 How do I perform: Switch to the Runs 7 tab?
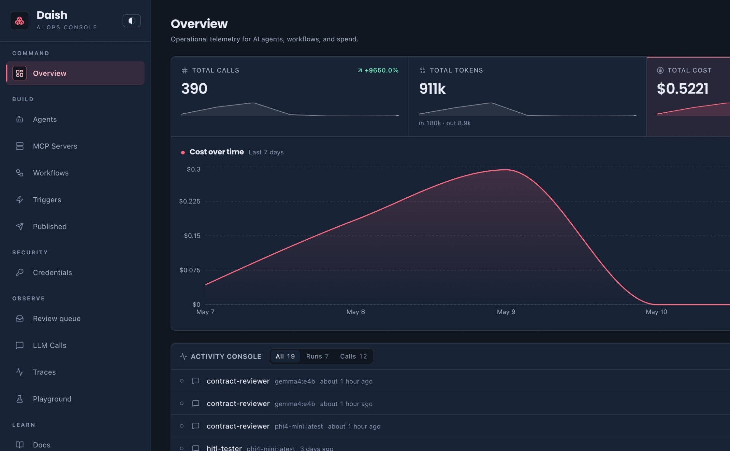click(x=317, y=357)
